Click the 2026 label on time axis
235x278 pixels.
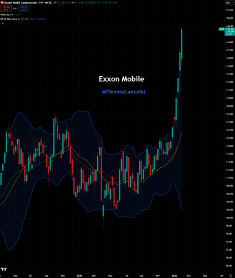(x=174, y=276)
